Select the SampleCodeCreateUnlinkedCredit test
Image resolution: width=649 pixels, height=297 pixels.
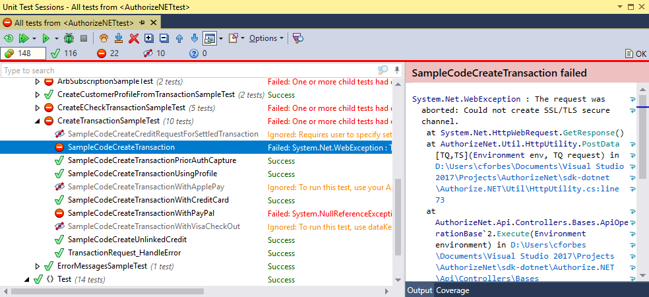(127, 240)
